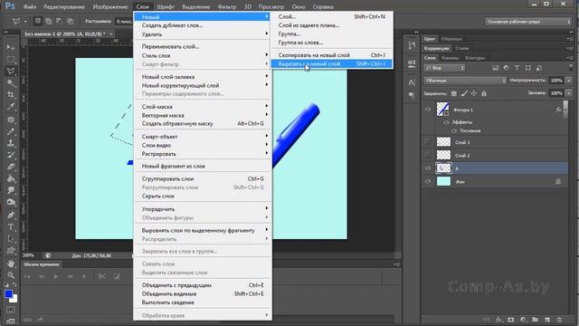Open the fill Заливка dropdown arrow
Screen dimensions: 579x326
click(x=569, y=93)
